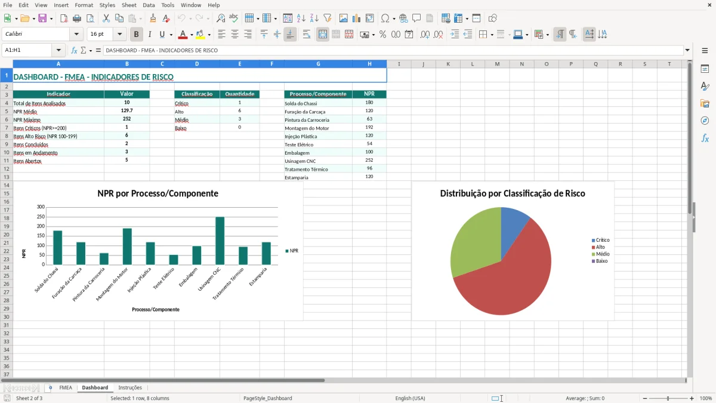Toggle Italic formatting
This screenshot has height=403, width=716.
[x=150, y=35]
